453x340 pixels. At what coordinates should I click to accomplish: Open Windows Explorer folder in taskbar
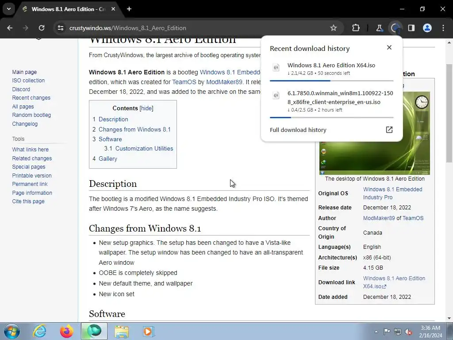point(122,331)
